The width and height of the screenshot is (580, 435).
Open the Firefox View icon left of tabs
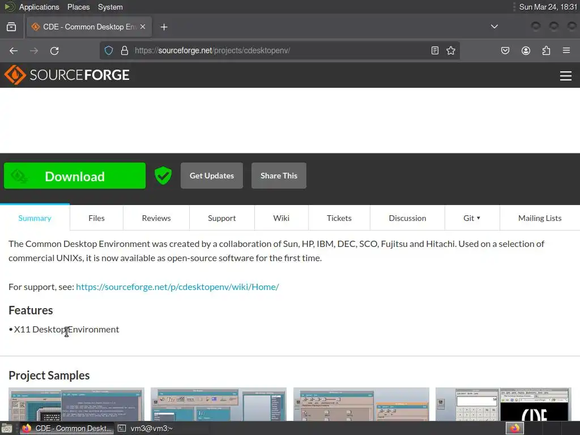(x=11, y=27)
